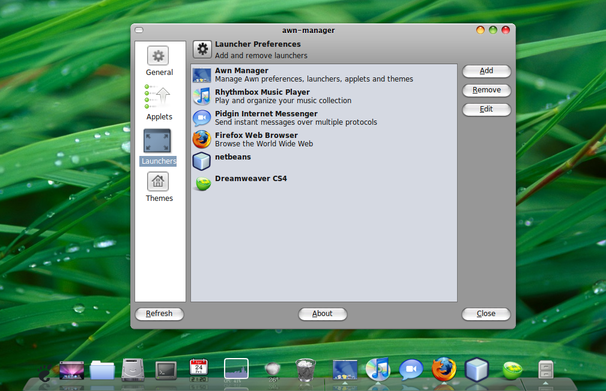
Task: Open the About dialog
Action: tap(323, 314)
